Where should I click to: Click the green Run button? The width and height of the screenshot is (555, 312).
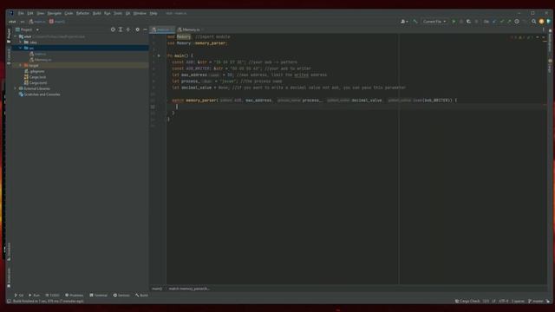tap(454, 22)
